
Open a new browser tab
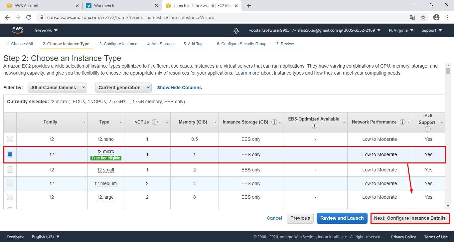pos(249,6)
